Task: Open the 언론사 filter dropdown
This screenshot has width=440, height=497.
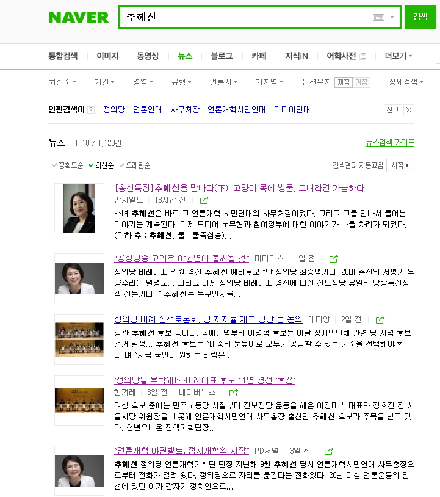Action: point(223,82)
